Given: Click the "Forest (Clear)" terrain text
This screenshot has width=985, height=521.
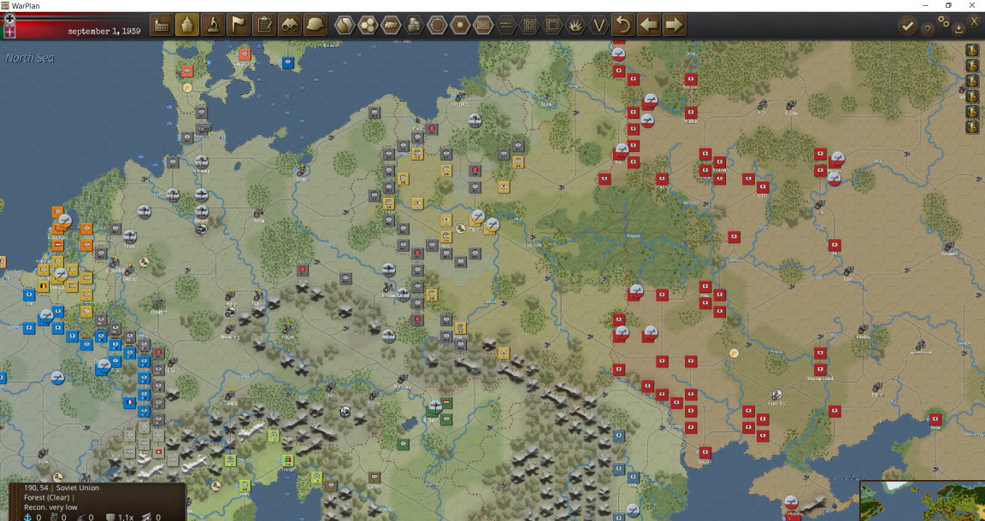Looking at the screenshot, I should coord(47,497).
